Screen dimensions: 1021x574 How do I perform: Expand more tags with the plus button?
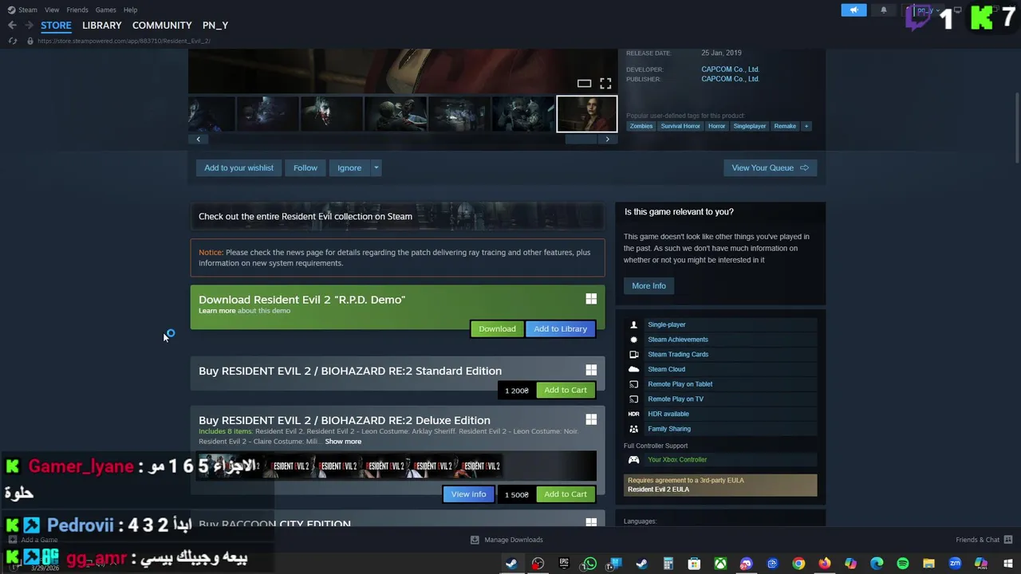806,126
